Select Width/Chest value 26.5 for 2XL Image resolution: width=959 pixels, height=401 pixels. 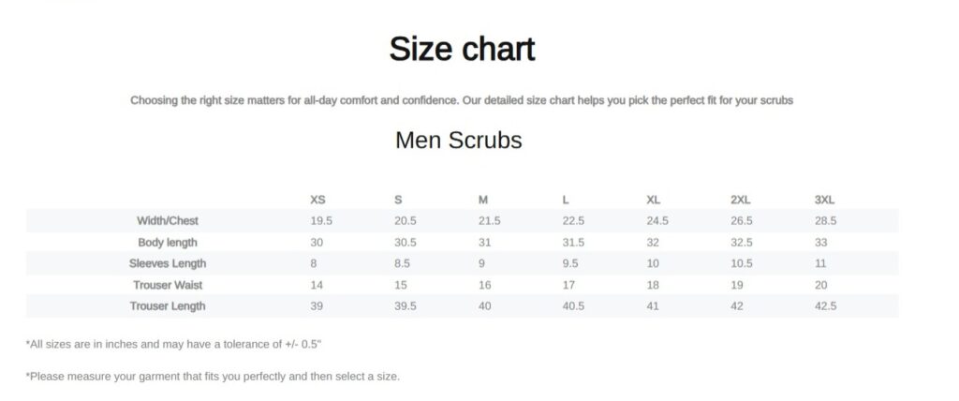pos(742,221)
